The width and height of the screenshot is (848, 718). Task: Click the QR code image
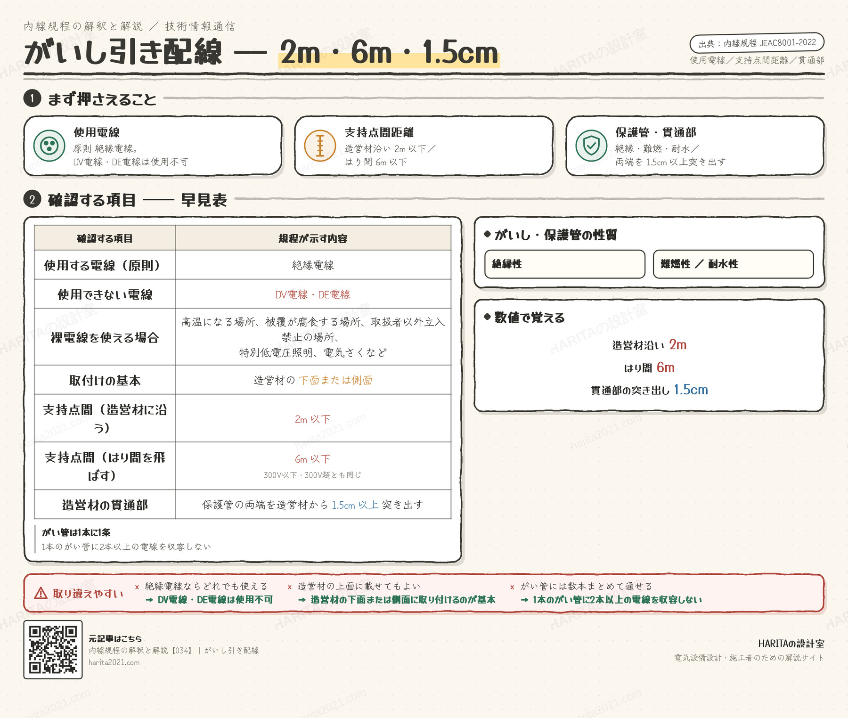click(x=53, y=650)
